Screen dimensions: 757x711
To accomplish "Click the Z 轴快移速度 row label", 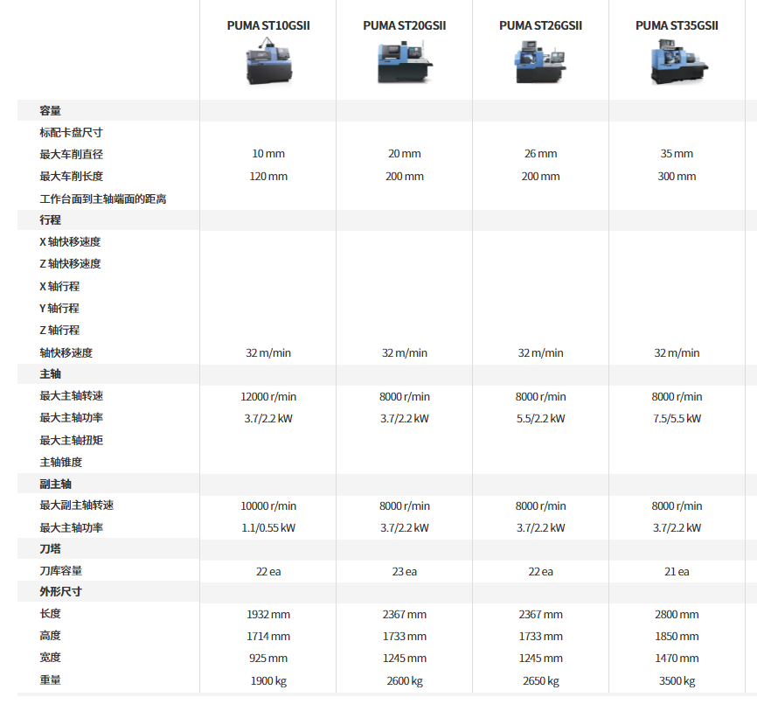I will pyautogui.click(x=70, y=264).
